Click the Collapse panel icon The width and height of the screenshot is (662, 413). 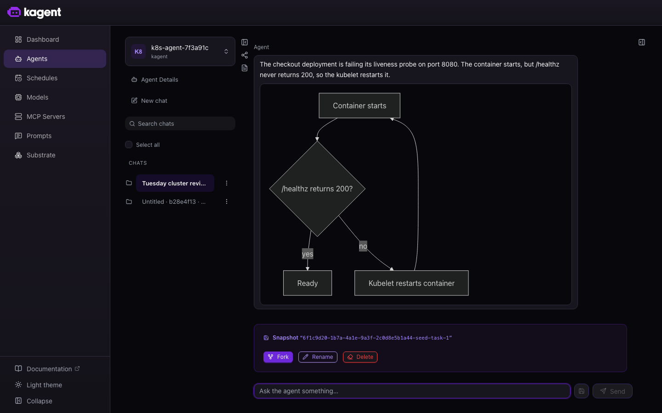point(18,401)
